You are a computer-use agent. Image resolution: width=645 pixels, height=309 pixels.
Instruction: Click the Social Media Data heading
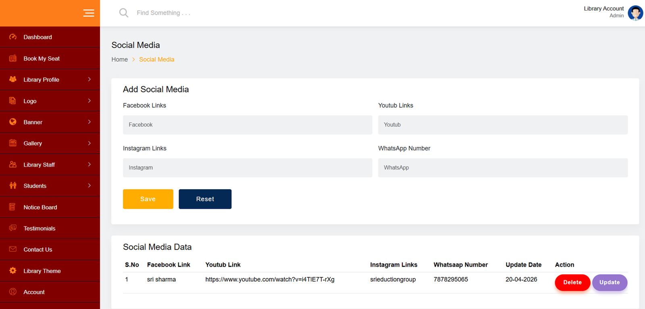point(157,247)
